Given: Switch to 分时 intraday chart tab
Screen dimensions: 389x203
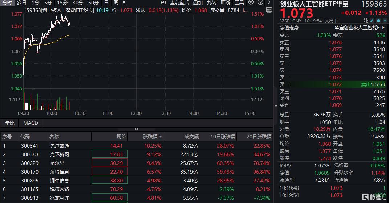Looking at the screenshot, I should click(x=7, y=3).
